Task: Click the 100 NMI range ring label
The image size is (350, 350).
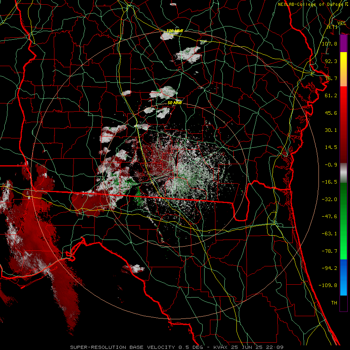Action: [175, 31]
